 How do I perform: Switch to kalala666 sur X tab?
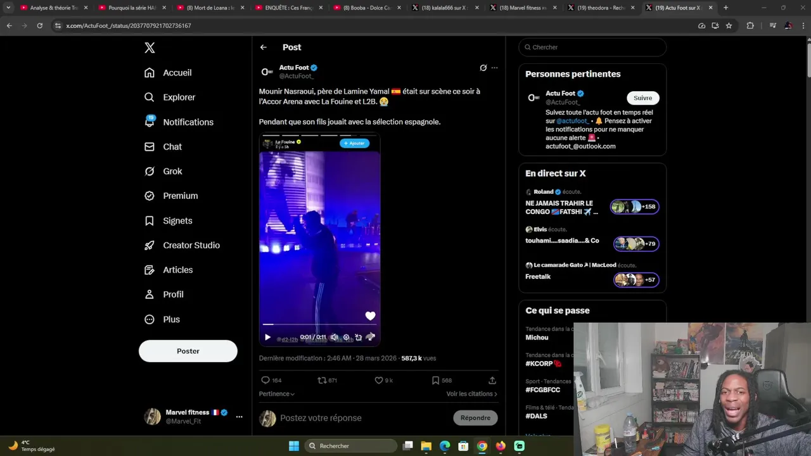pyautogui.click(x=444, y=8)
